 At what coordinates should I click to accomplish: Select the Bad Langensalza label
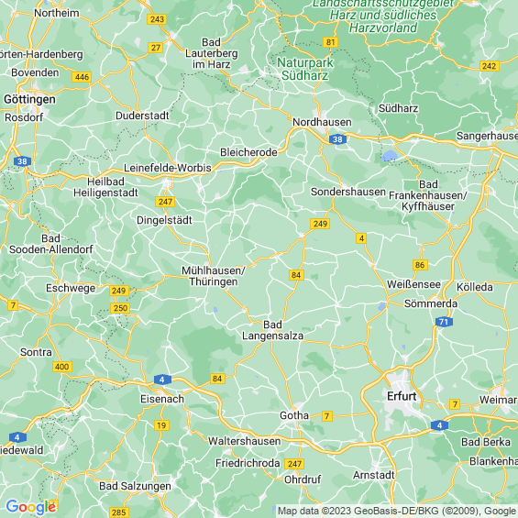tap(272, 330)
